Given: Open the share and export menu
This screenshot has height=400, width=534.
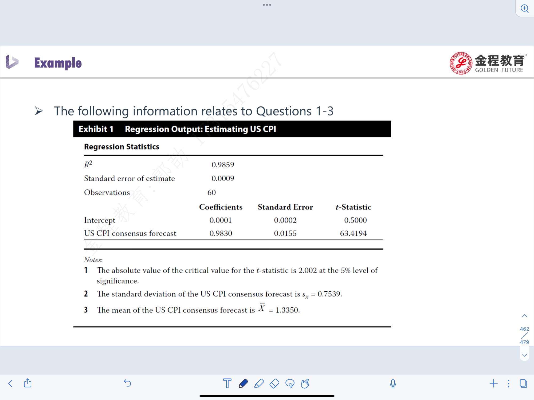Looking at the screenshot, I should [x=28, y=383].
